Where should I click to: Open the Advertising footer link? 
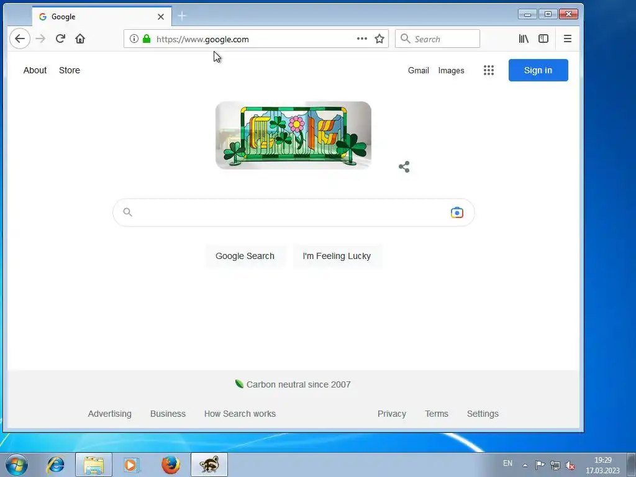tap(109, 414)
